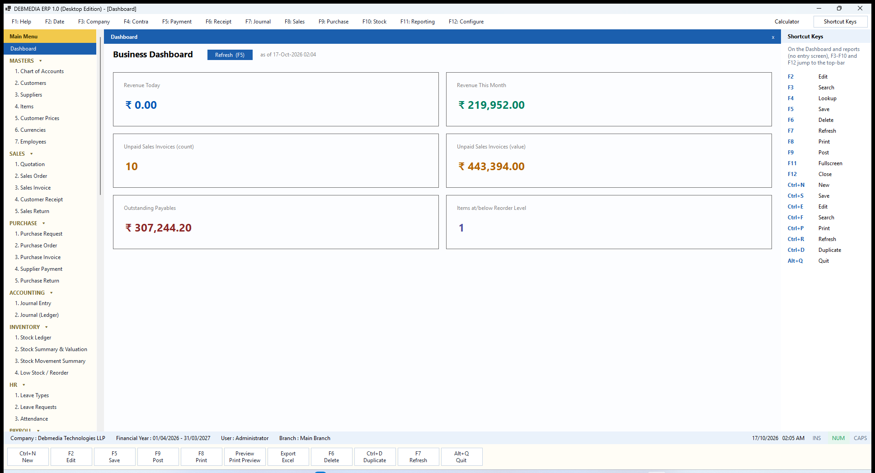
Task: Click the Revenue This Month card
Action: pos(609,99)
